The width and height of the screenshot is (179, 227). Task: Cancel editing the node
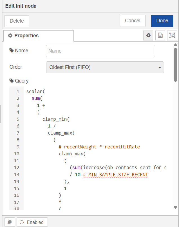pyautogui.click(x=133, y=21)
